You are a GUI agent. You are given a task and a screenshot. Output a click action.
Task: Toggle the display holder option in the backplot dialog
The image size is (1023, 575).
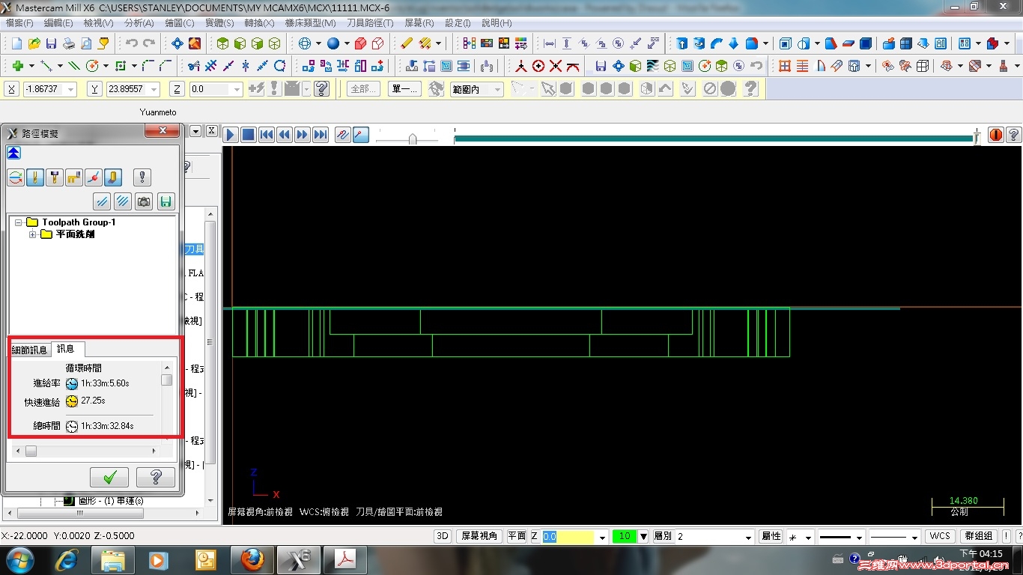54,177
